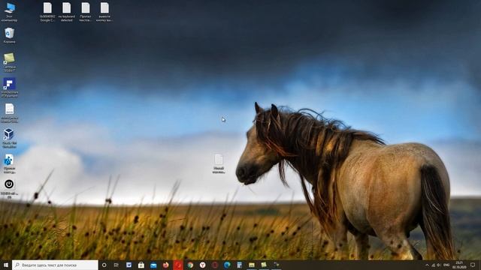Select the power button shortcut on desktop

[x=9, y=188]
